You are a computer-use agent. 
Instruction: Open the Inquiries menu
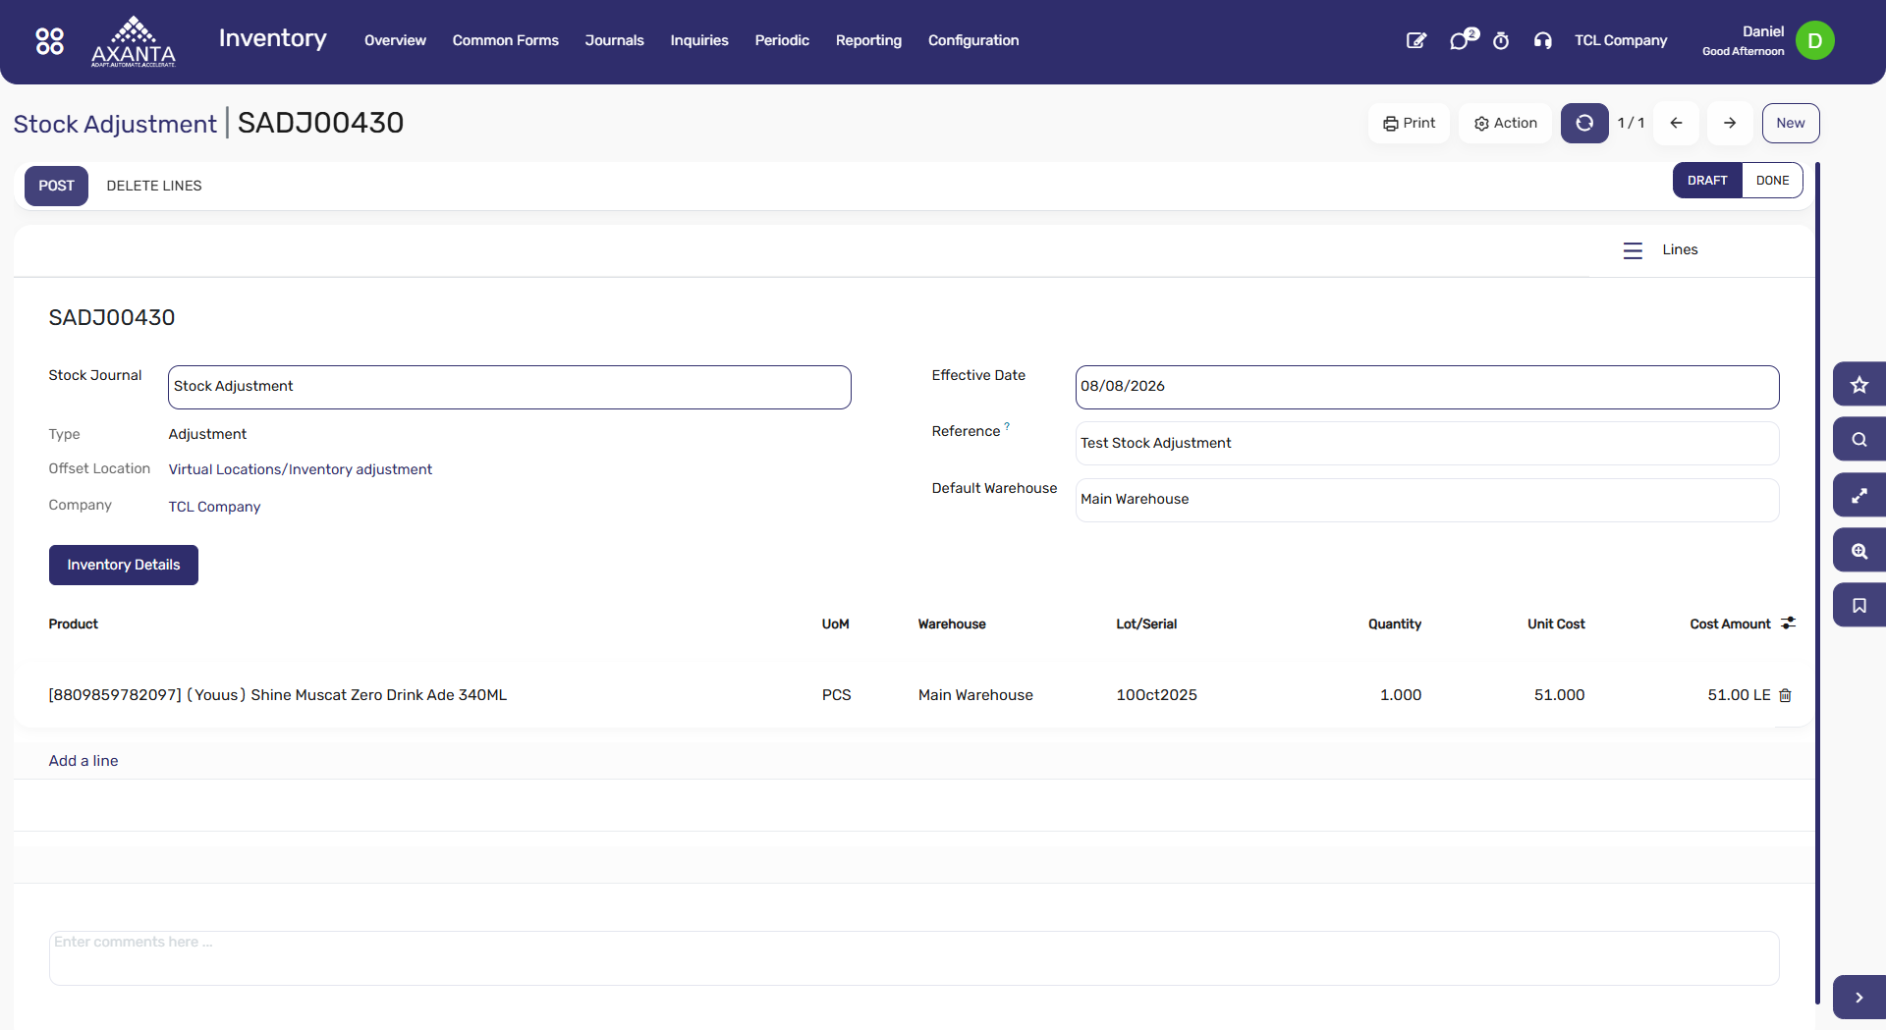pos(699,40)
